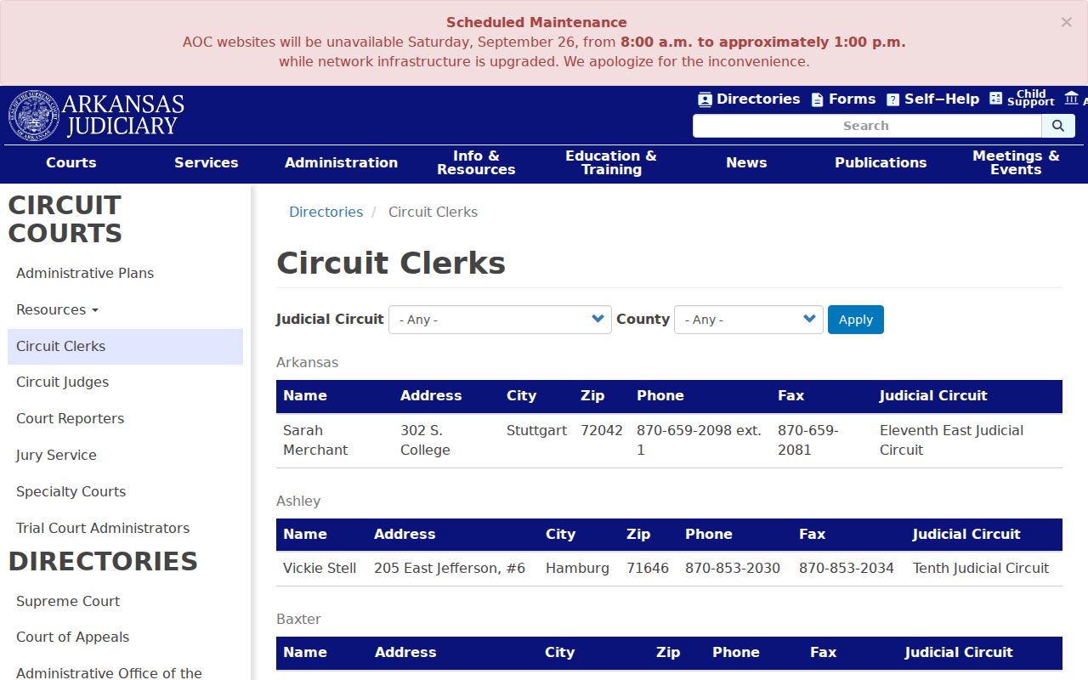Viewport: 1088px width, 680px height.
Task: Follow the Directories breadcrumb link
Action: click(326, 212)
